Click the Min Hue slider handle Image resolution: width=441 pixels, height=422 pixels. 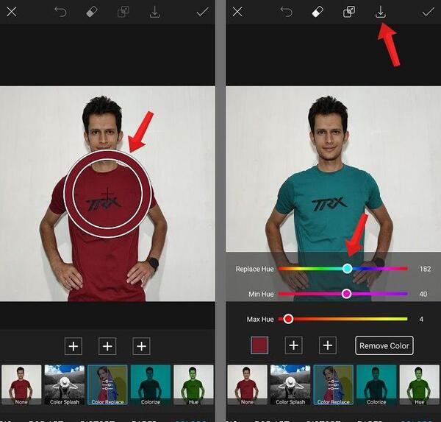click(x=346, y=294)
